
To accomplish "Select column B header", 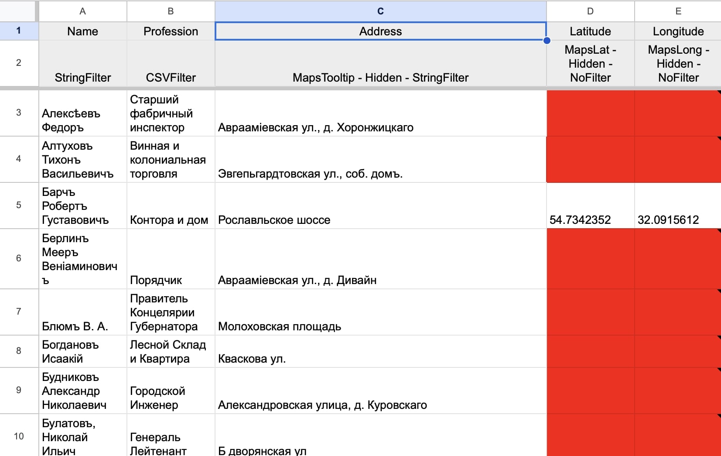I will [x=171, y=11].
